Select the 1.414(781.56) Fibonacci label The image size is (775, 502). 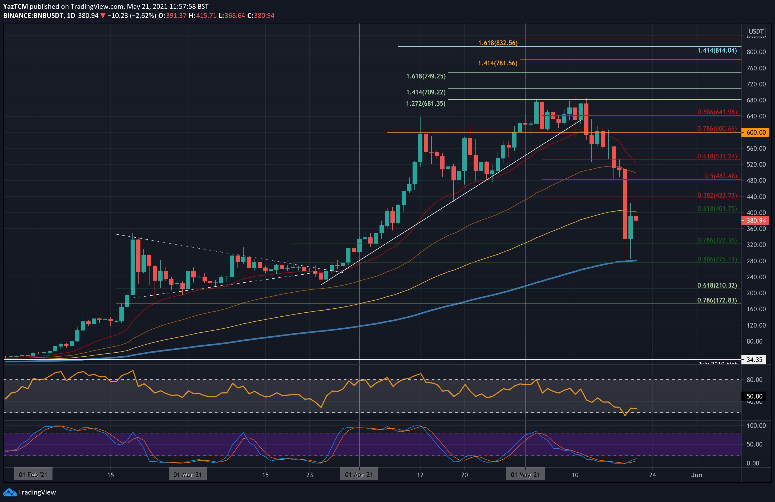pyautogui.click(x=498, y=63)
